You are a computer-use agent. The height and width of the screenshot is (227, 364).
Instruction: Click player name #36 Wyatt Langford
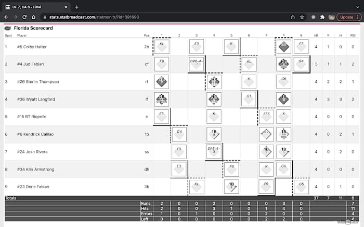coord(36,100)
